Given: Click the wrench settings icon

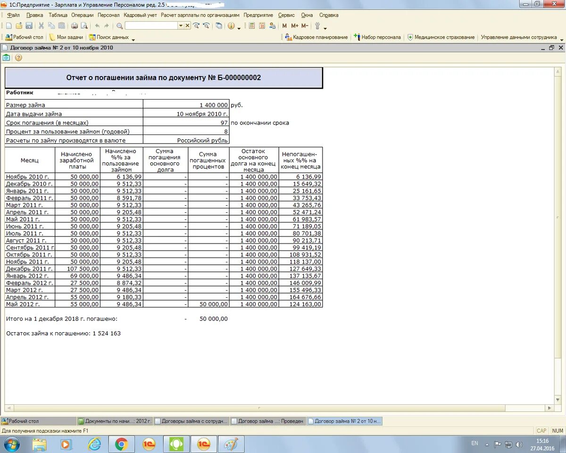Looking at the screenshot, I should [317, 26].
